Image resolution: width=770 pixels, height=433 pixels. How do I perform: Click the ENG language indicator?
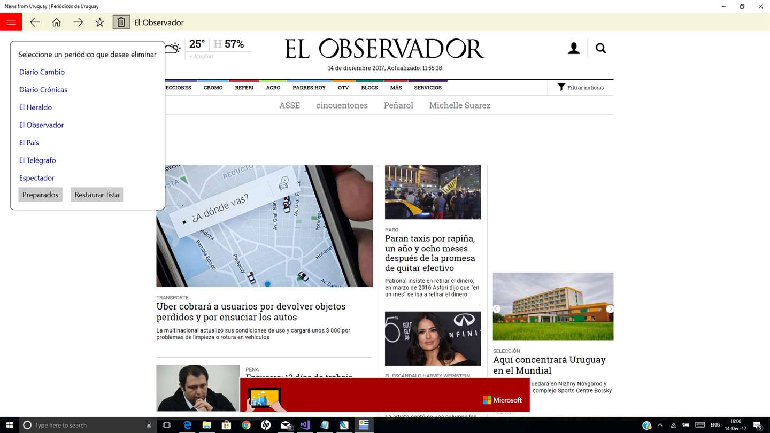click(x=715, y=425)
